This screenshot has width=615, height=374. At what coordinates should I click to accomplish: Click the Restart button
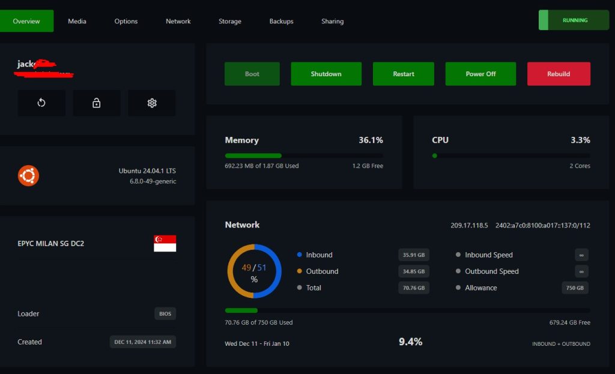404,74
